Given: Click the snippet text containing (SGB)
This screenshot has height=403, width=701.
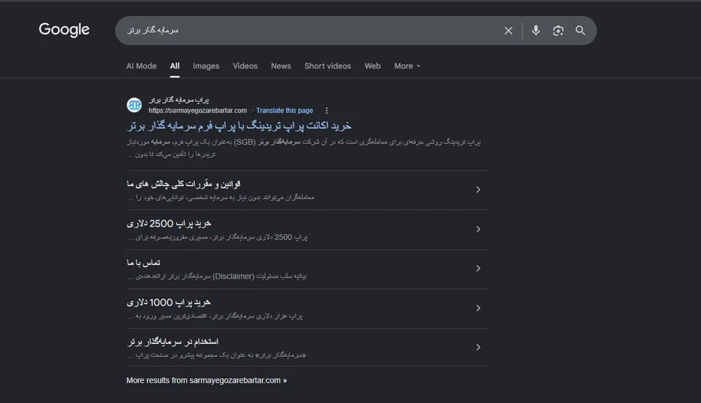Looking at the screenshot, I should click(x=304, y=148).
